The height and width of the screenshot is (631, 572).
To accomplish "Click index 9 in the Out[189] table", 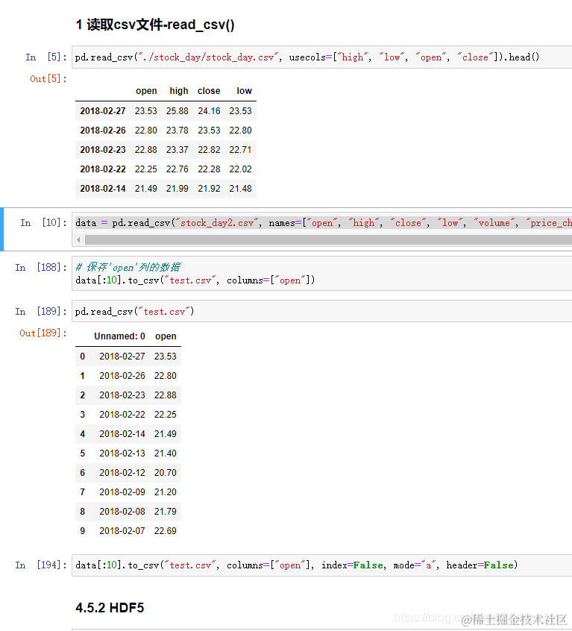I will pos(83,531).
